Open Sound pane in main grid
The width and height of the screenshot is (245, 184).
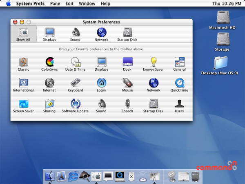(x=101, y=106)
